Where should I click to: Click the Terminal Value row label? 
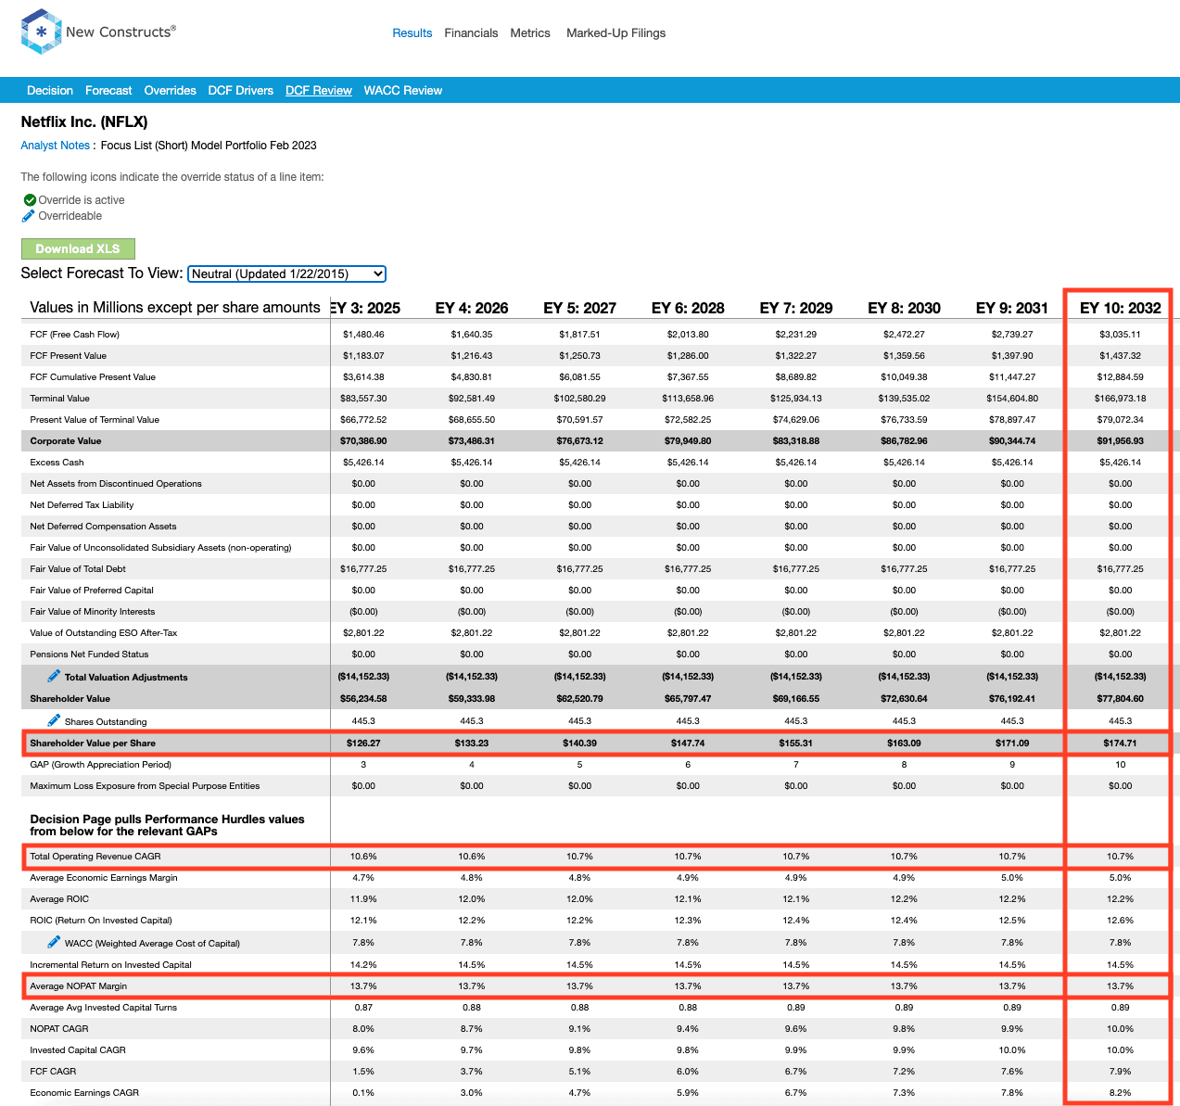60,399
